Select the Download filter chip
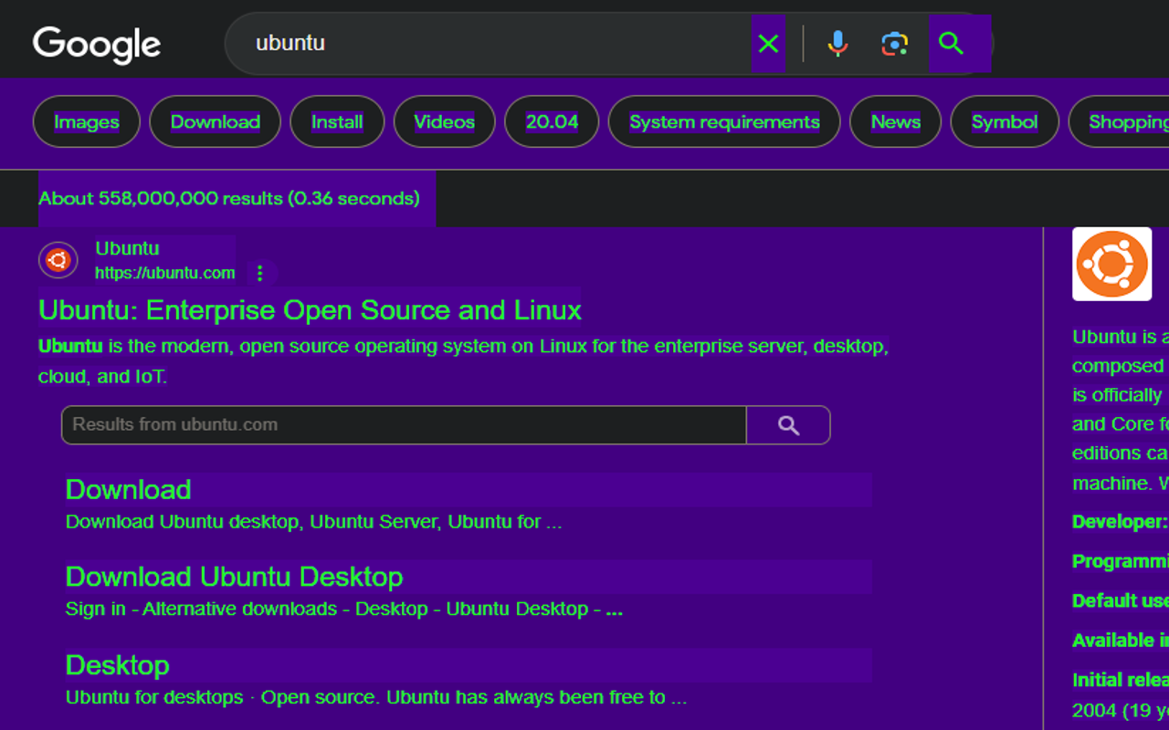 point(216,121)
